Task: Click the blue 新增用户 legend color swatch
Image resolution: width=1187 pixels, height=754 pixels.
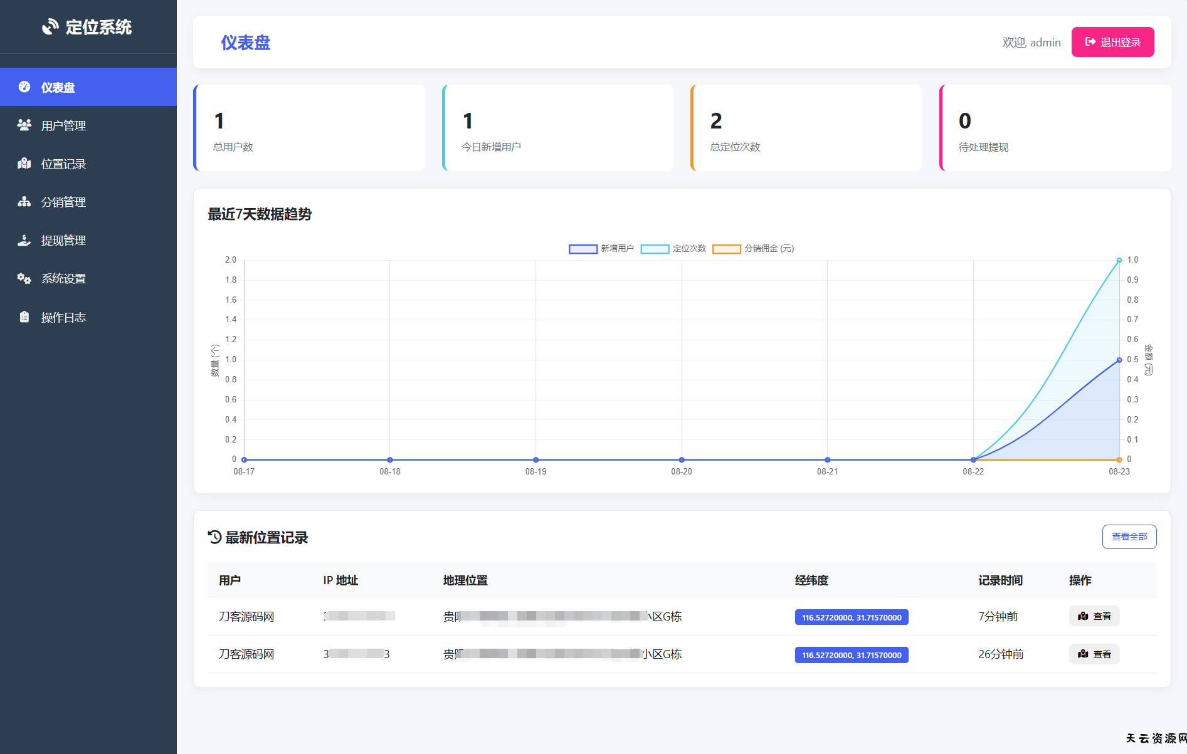Action: point(583,248)
